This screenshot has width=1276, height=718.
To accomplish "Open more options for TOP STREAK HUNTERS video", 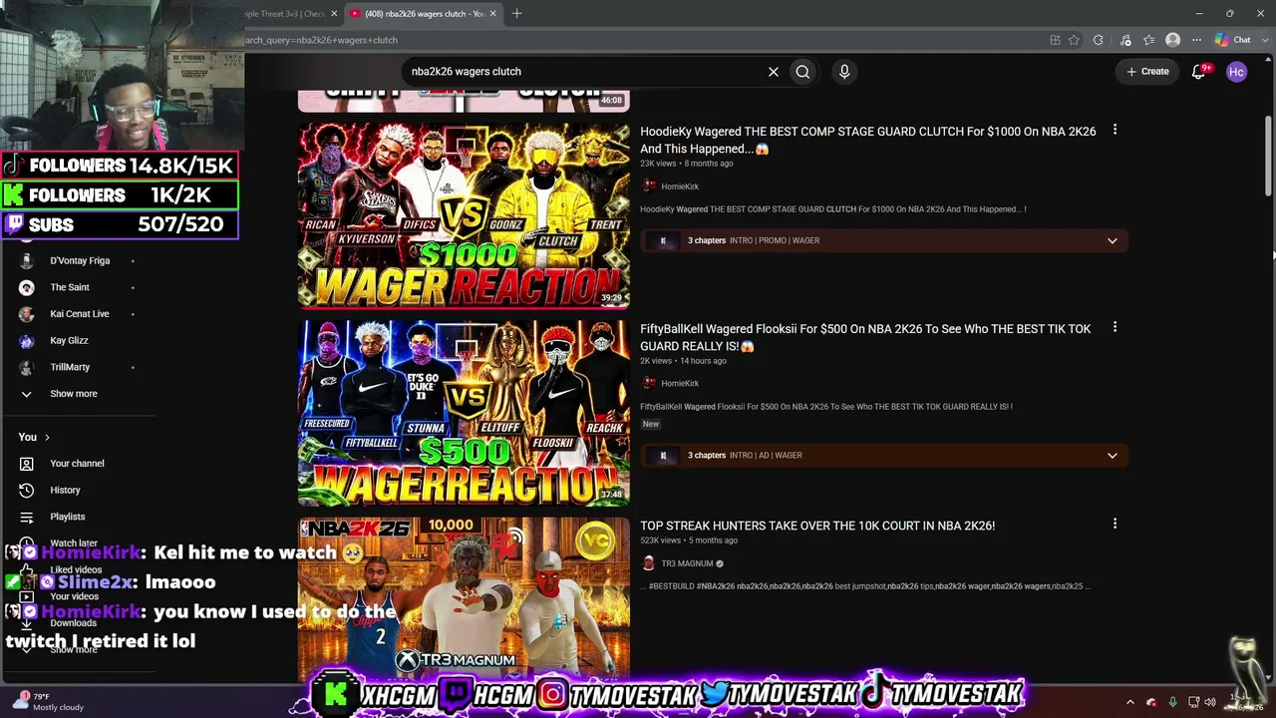I will (x=1115, y=524).
